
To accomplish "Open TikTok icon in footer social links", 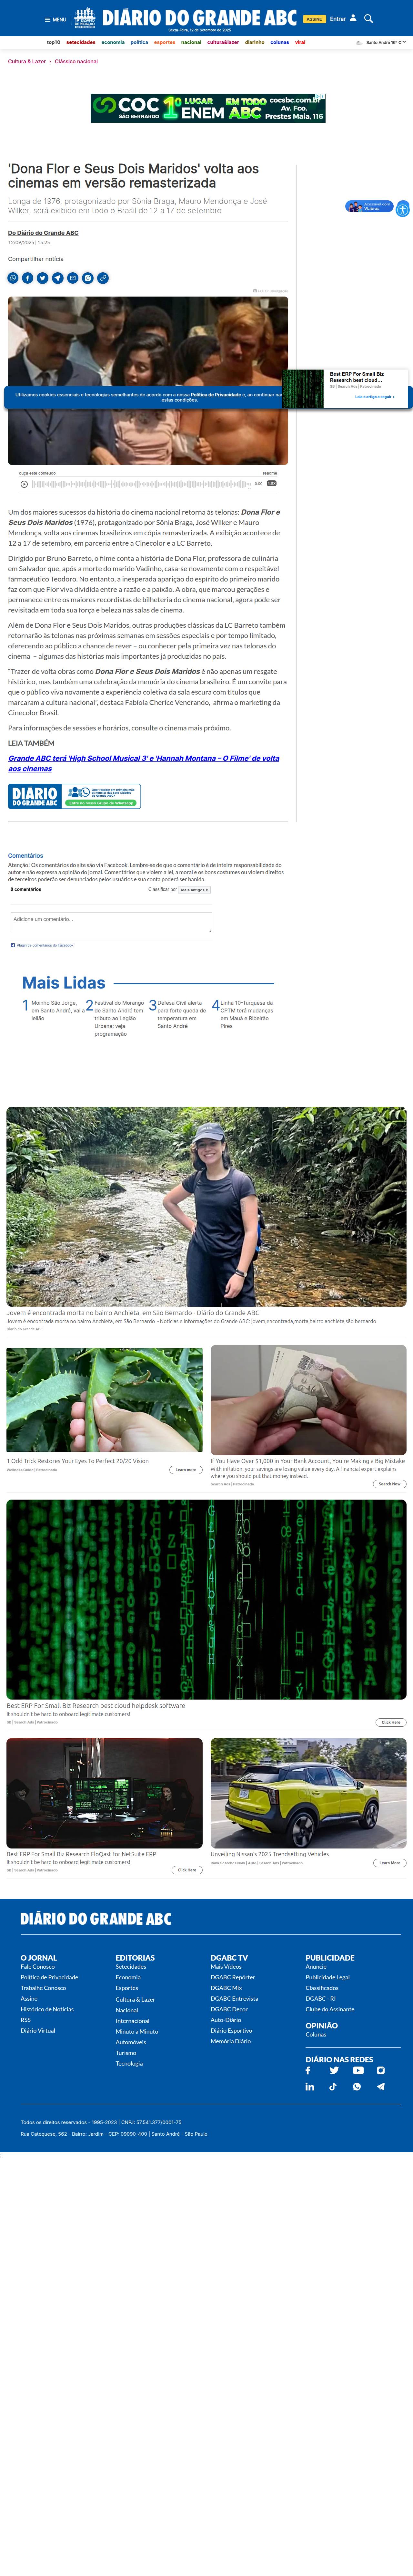I will tap(333, 2087).
